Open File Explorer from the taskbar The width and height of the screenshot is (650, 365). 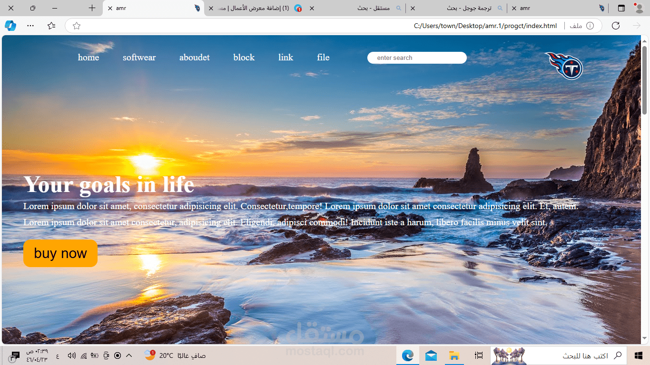[x=454, y=355]
